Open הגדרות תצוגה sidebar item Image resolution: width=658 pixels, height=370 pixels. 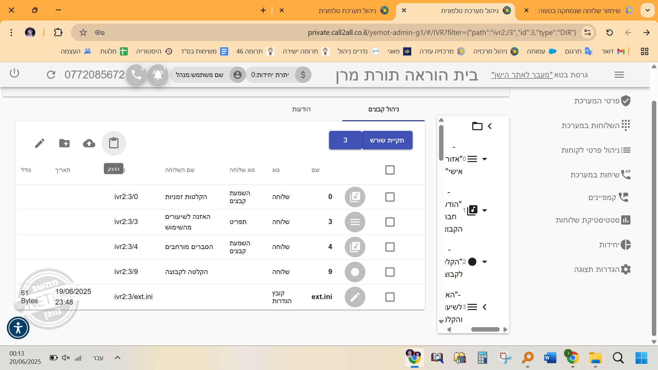pyautogui.click(x=602, y=269)
